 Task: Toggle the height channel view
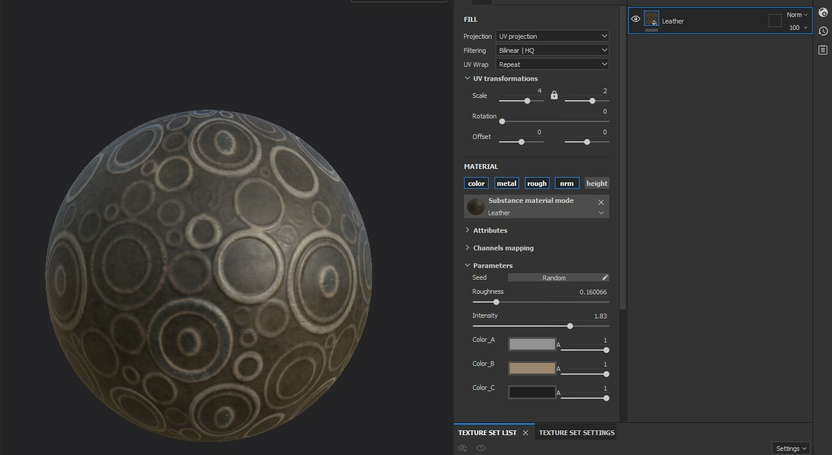(596, 182)
